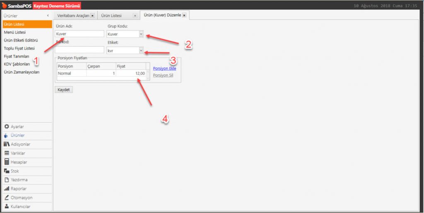The height and width of the screenshot is (213, 424).
Task: Click the Otomasyon pencil icon
Action: tap(7, 198)
